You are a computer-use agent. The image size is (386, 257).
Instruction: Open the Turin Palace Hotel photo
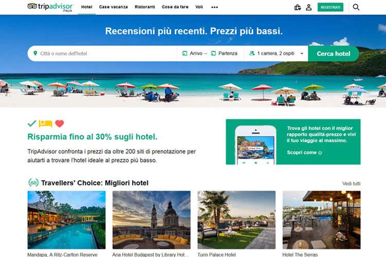coord(237,220)
